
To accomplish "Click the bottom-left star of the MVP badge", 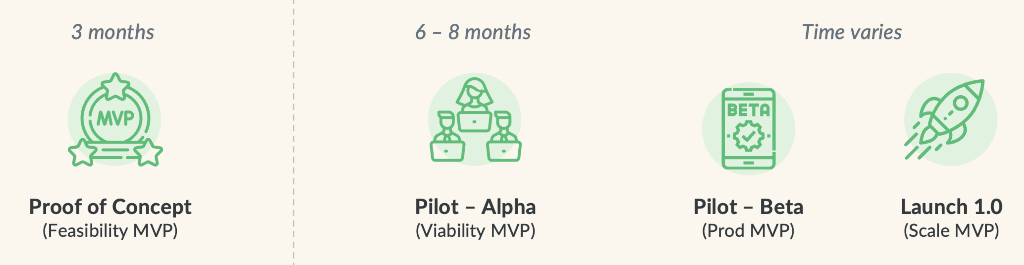I will [x=82, y=153].
